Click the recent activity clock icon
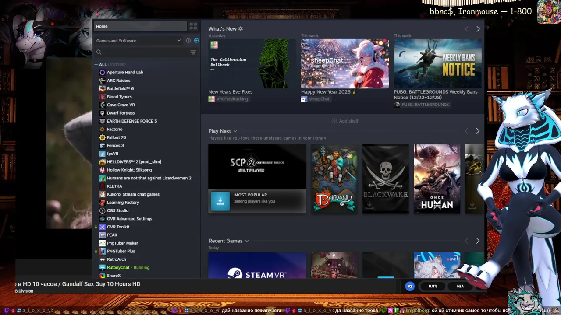The height and width of the screenshot is (315, 561). click(x=188, y=41)
